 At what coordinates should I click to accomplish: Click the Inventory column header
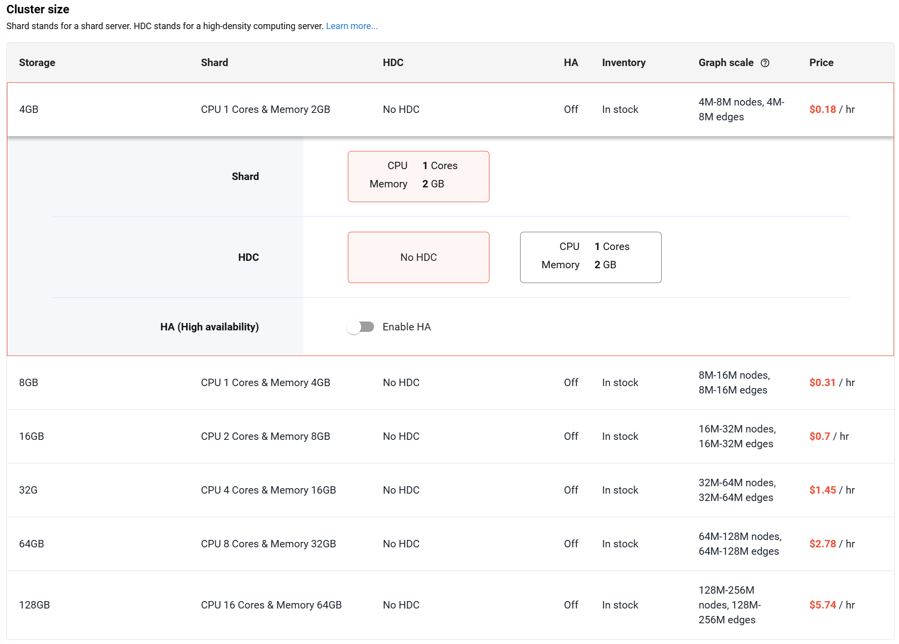click(623, 63)
